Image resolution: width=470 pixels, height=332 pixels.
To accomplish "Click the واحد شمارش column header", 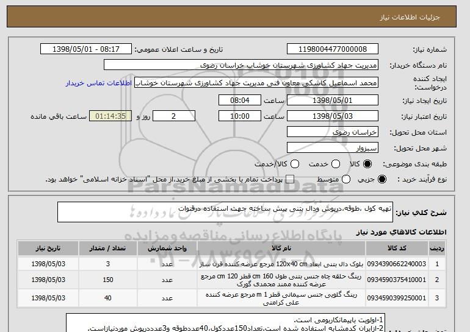I will click(167, 249).
